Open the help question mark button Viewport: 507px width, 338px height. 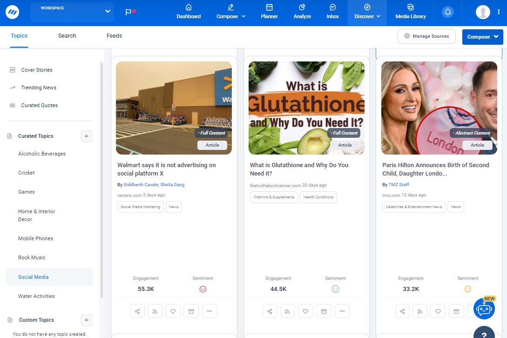click(484, 333)
